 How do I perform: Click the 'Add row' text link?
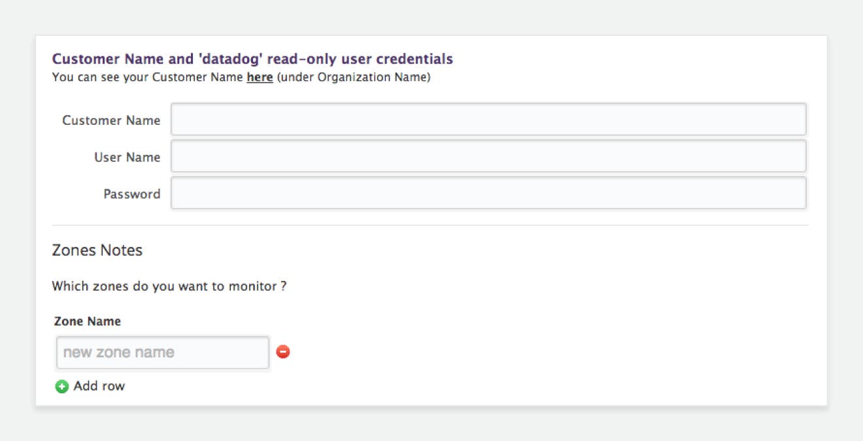click(x=99, y=386)
